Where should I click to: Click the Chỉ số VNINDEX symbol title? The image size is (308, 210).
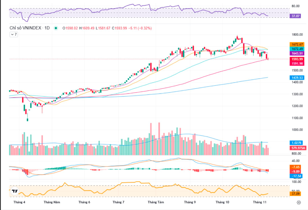click(30, 28)
